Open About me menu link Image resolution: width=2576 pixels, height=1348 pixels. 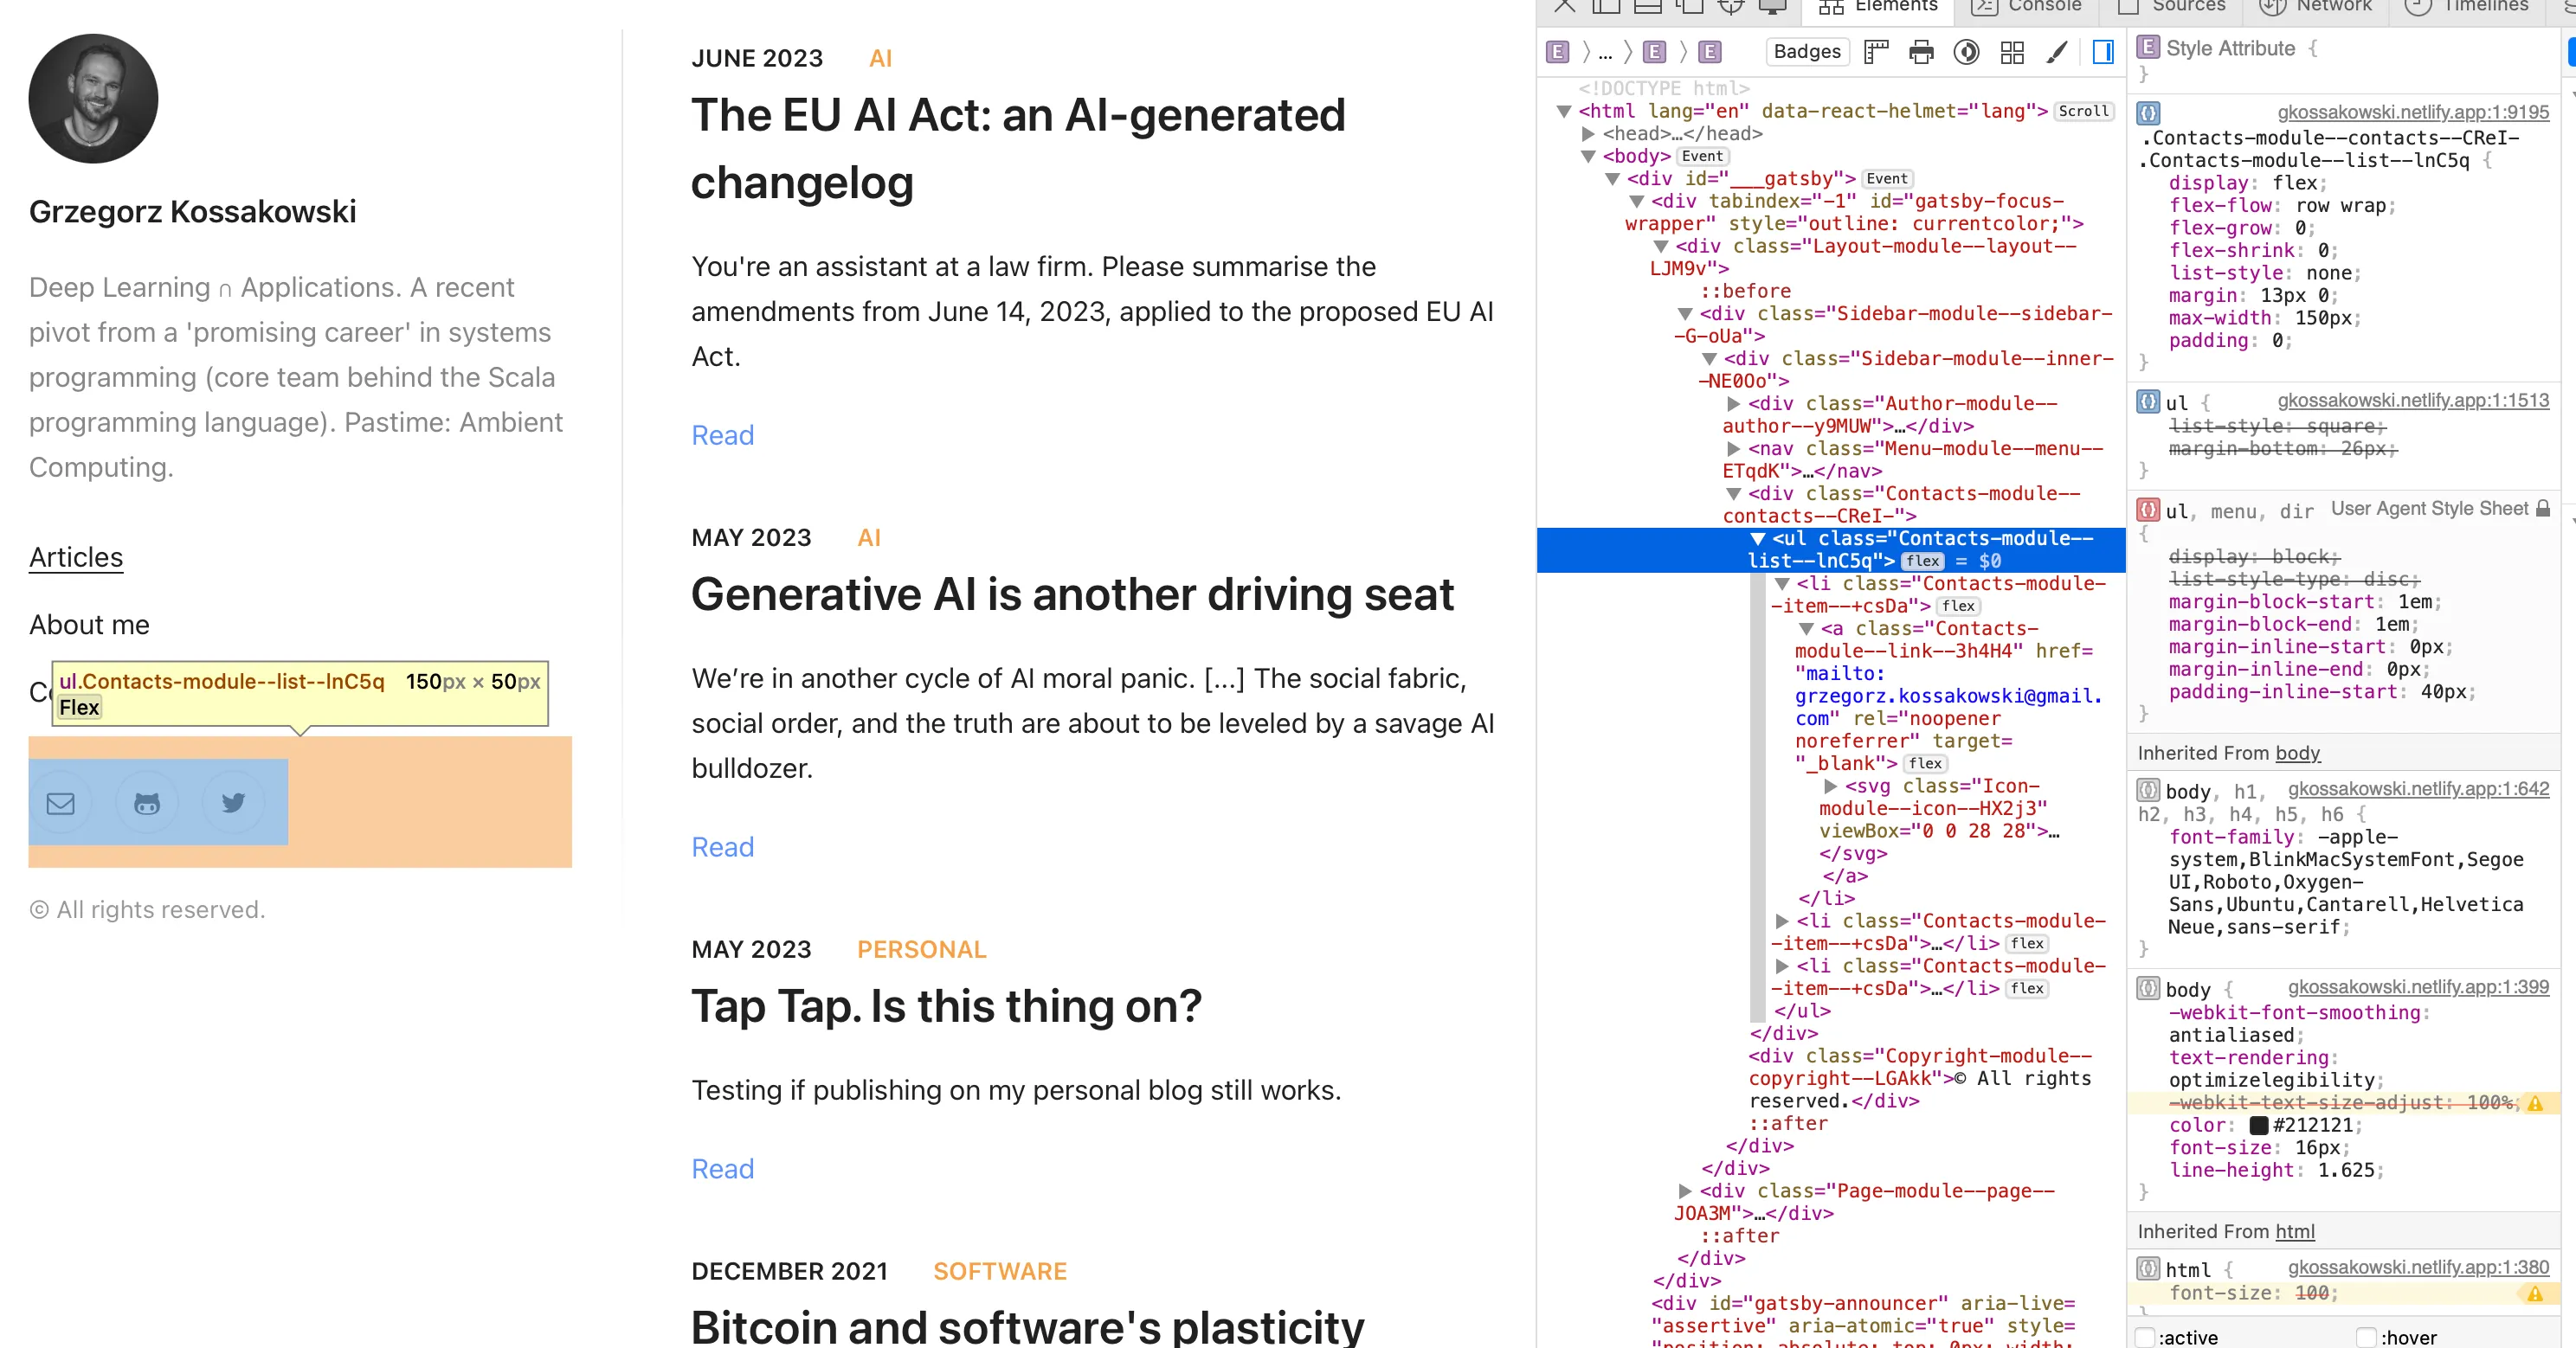pyautogui.click(x=89, y=626)
